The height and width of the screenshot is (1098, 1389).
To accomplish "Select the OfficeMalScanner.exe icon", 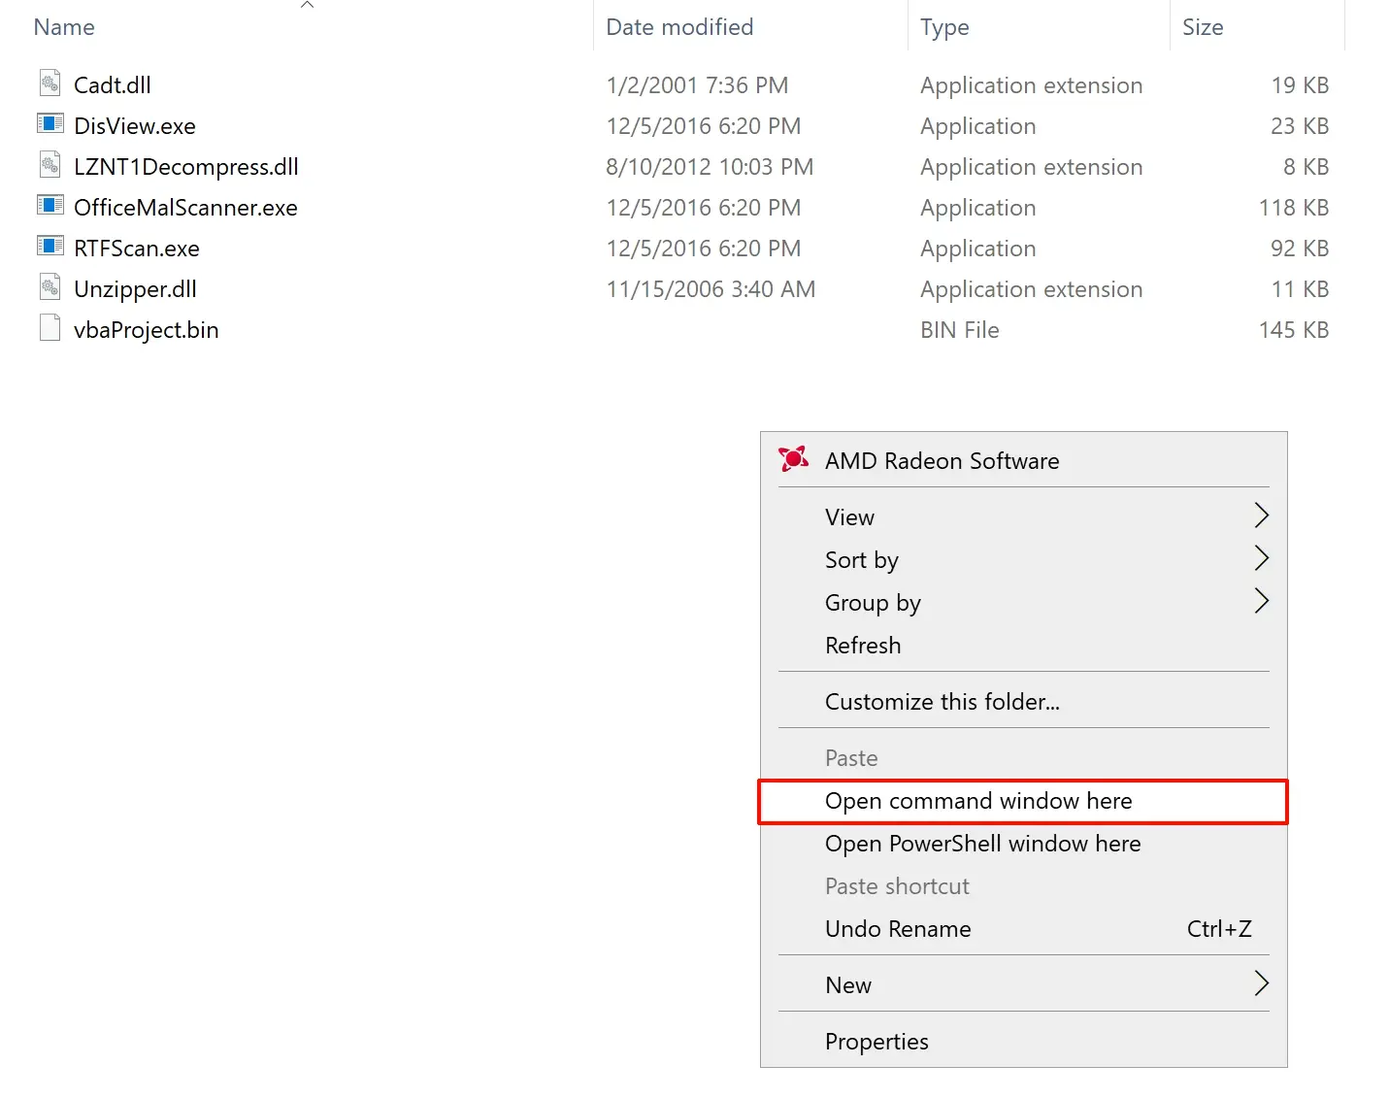I will point(50,207).
